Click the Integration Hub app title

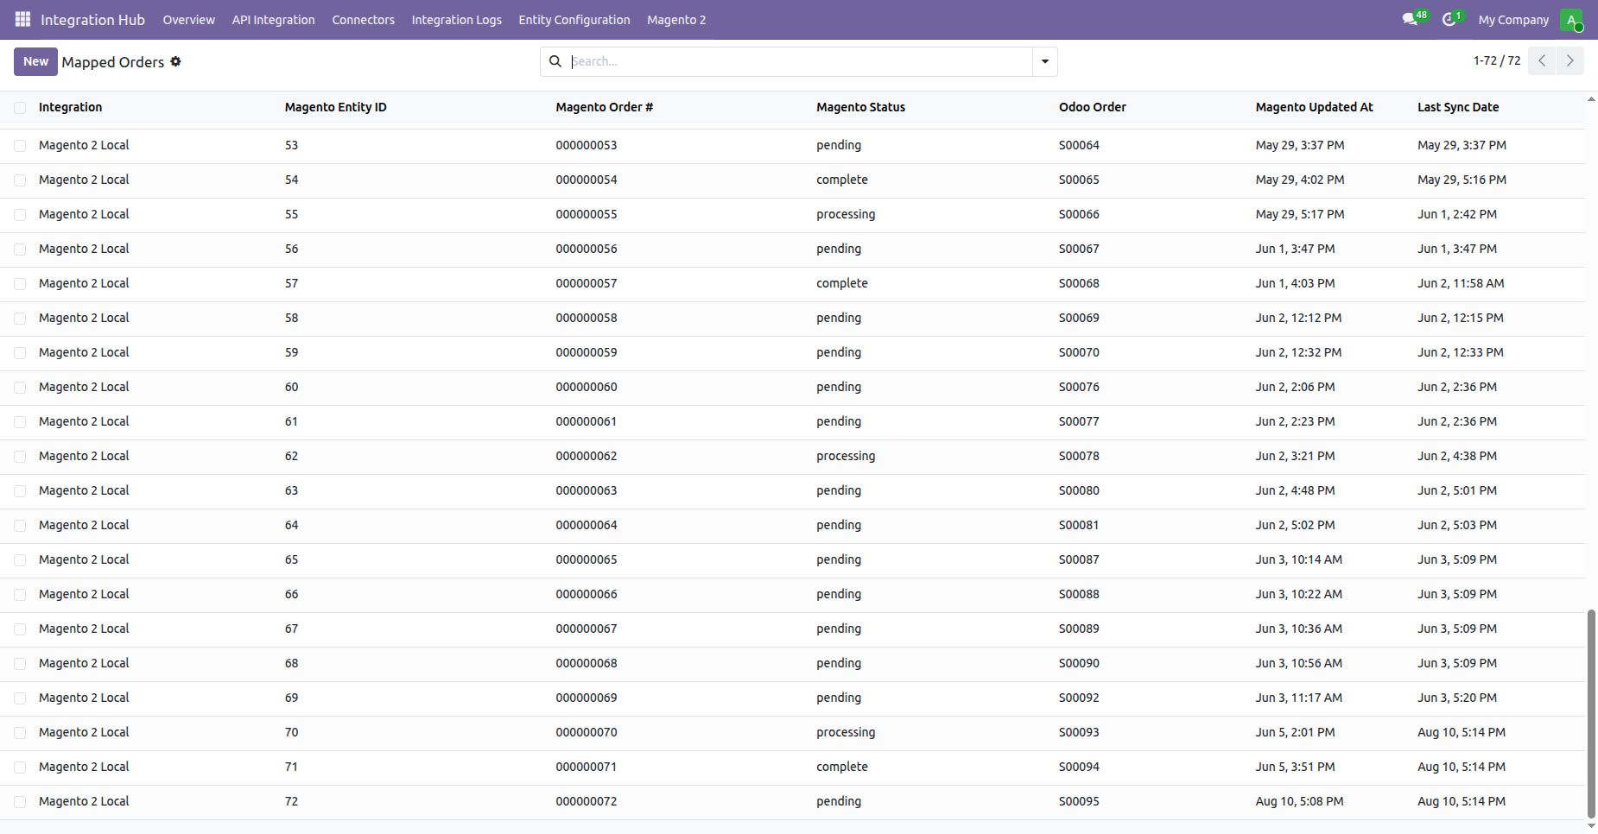92,20
